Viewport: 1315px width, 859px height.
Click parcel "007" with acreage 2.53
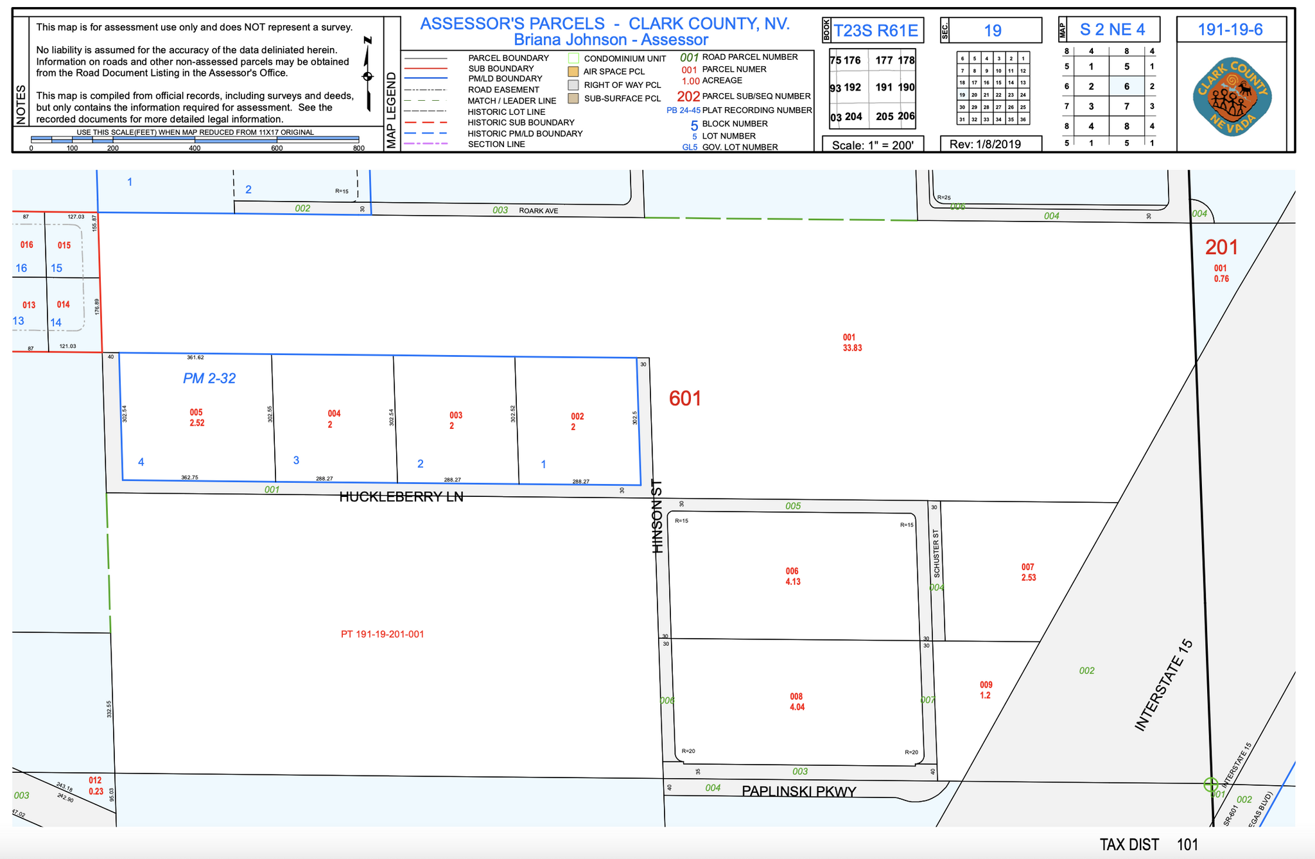pos(1028,572)
